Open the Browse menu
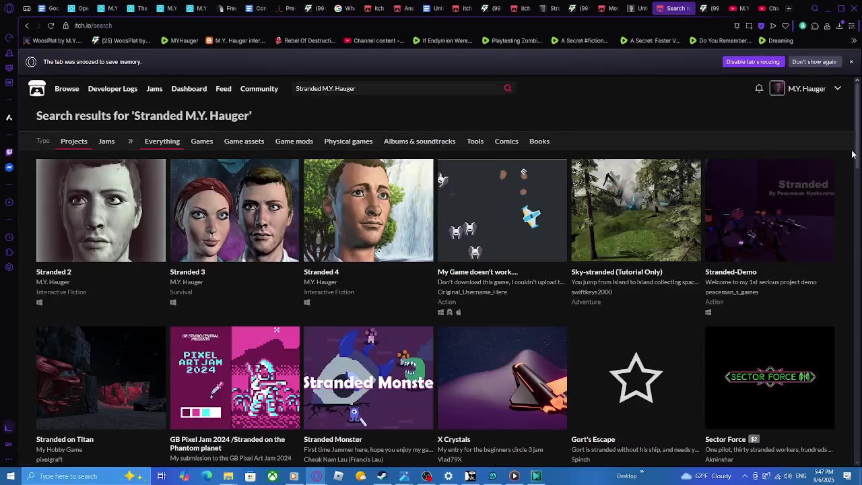Image resolution: width=862 pixels, height=485 pixels. [x=67, y=89]
